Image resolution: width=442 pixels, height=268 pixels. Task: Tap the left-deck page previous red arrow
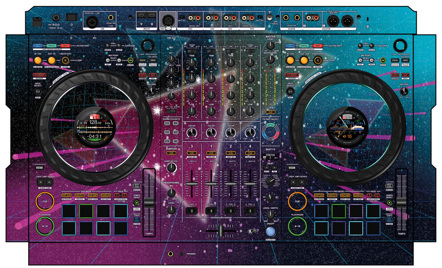point(117,195)
